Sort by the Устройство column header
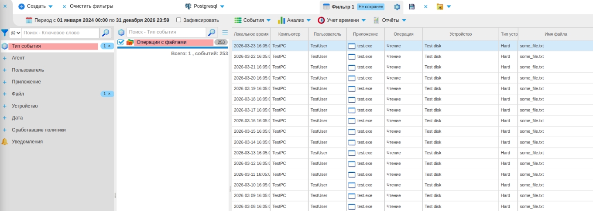 (x=461, y=34)
